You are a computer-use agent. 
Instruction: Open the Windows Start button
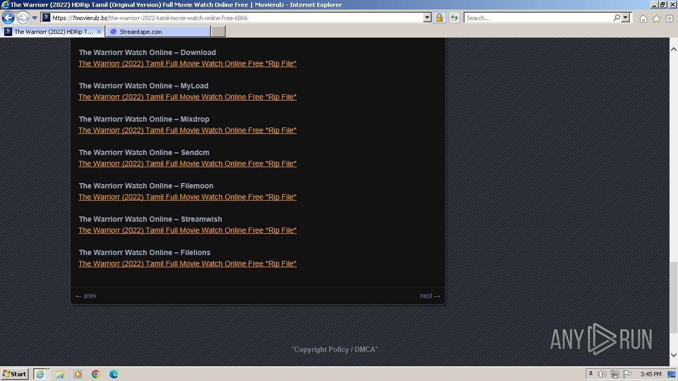point(14,374)
